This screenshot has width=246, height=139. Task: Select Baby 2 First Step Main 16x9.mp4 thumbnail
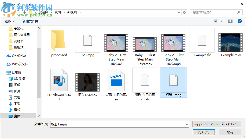coord(173,43)
